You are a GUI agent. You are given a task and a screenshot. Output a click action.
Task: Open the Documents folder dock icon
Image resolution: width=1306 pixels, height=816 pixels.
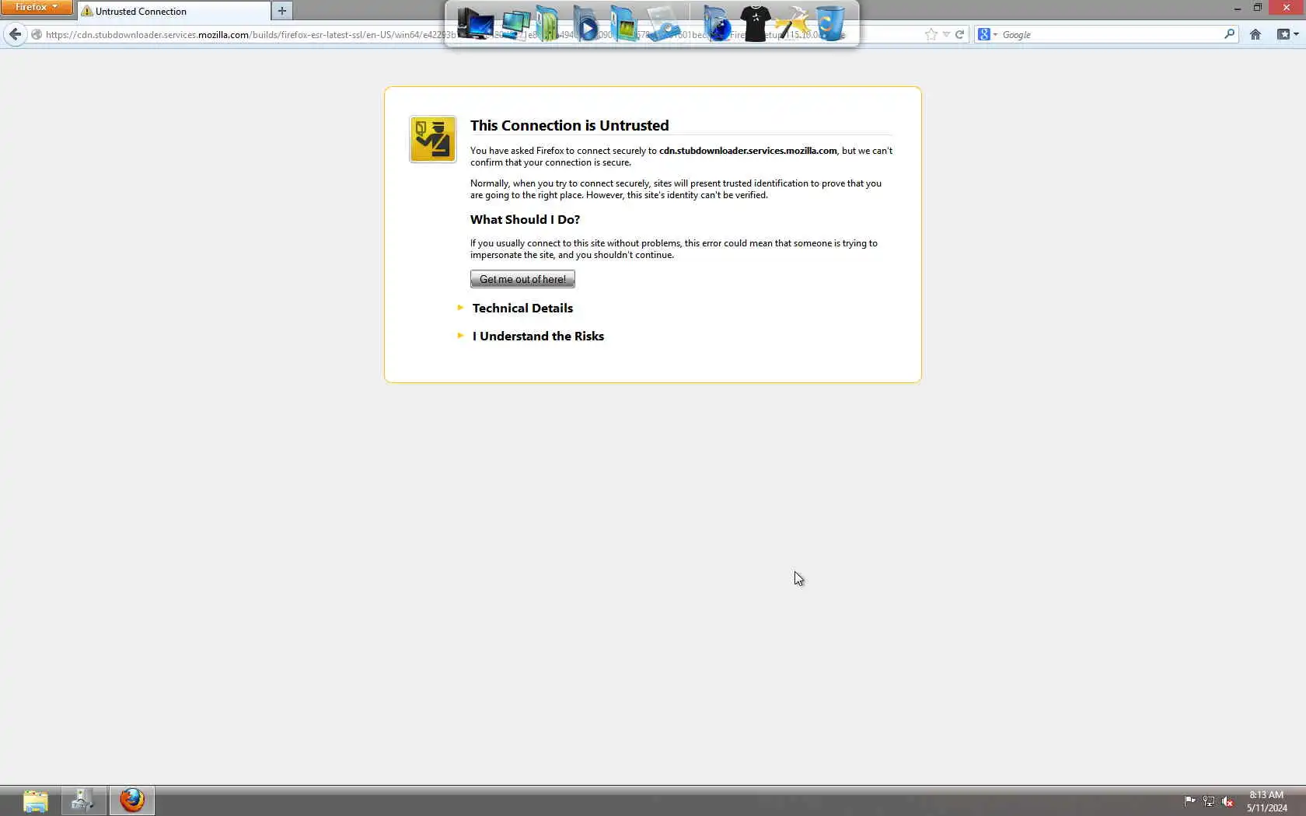(549, 24)
